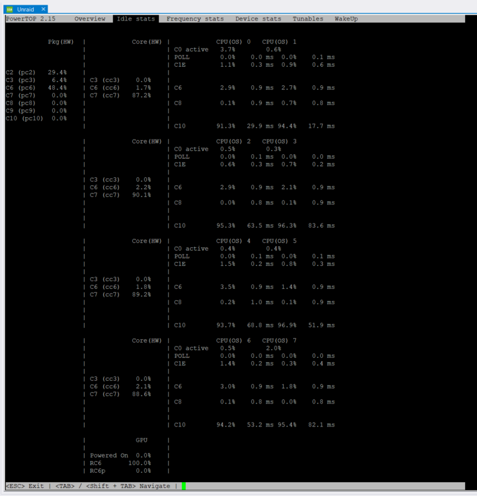Click the C6 (cc6) 1.7% value
This screenshot has width=477, height=496.
(x=144, y=87)
